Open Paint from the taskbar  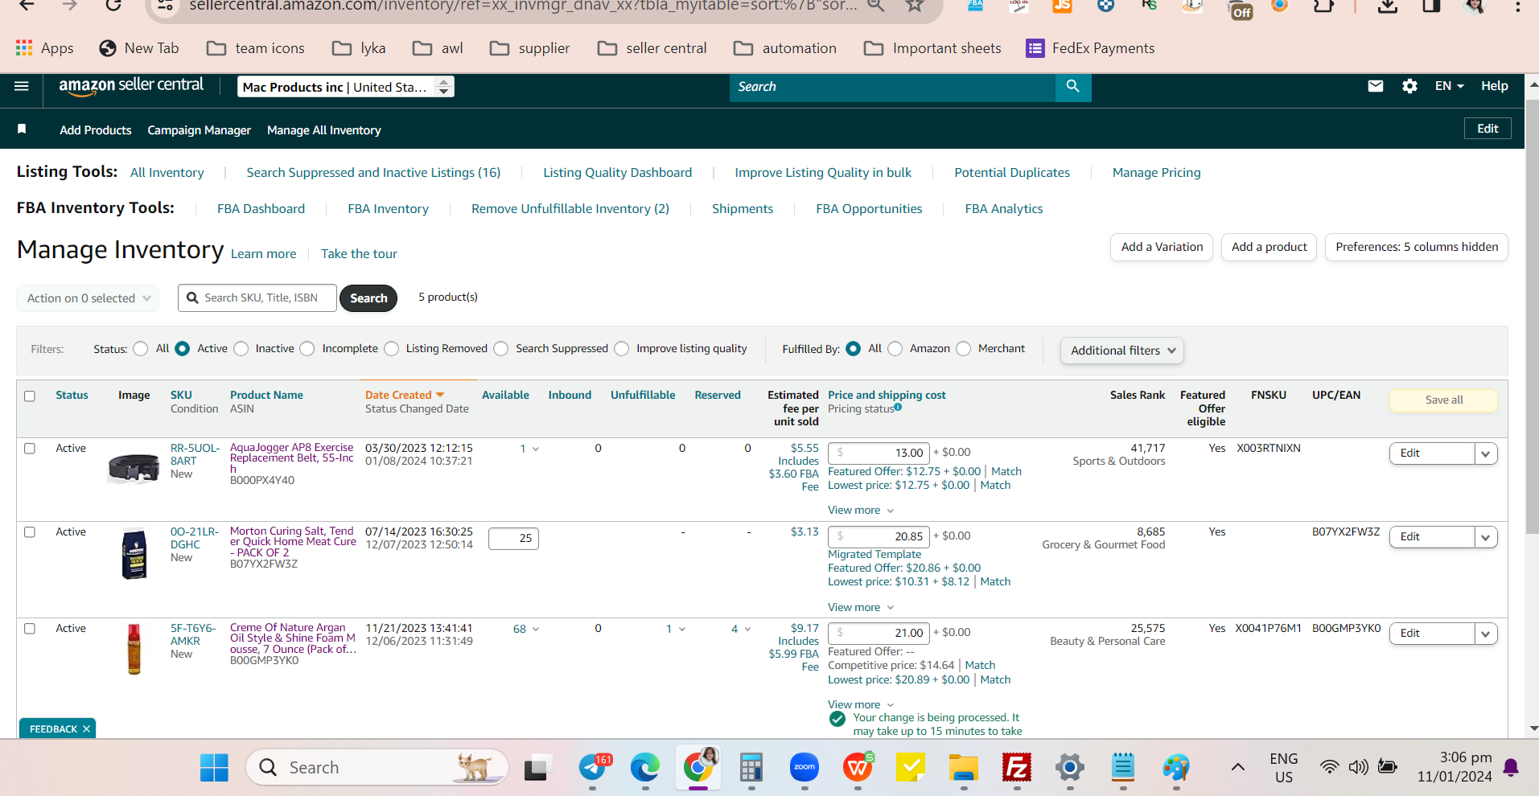click(1175, 768)
